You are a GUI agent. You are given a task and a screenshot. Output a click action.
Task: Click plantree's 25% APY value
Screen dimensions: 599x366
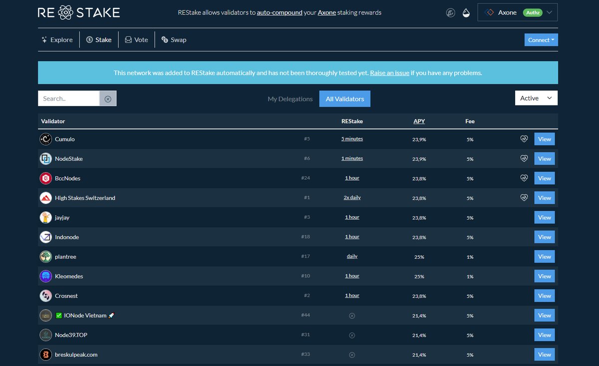click(419, 257)
